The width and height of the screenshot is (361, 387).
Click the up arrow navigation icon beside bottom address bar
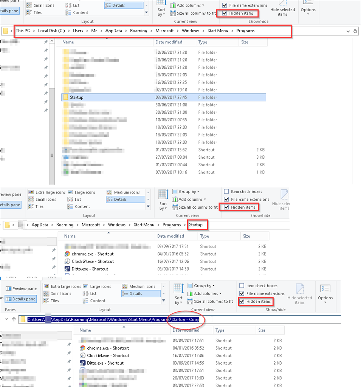[x=14, y=319]
